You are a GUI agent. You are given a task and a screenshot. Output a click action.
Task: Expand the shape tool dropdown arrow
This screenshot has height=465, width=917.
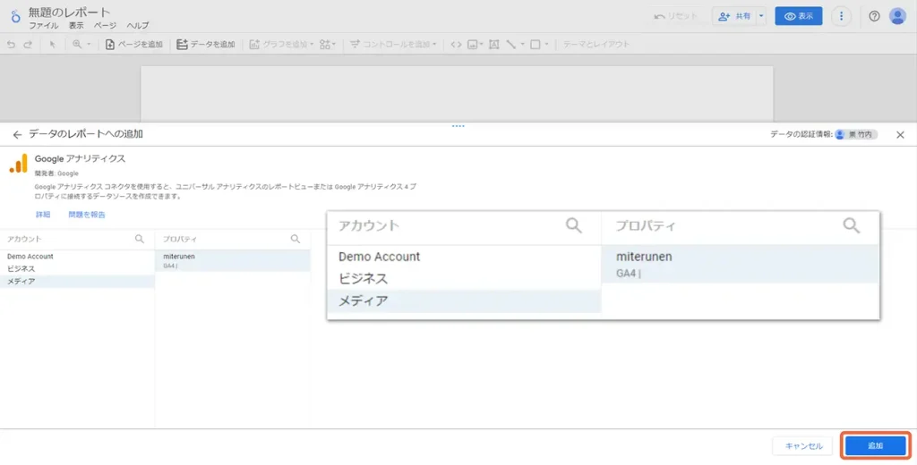tap(547, 45)
